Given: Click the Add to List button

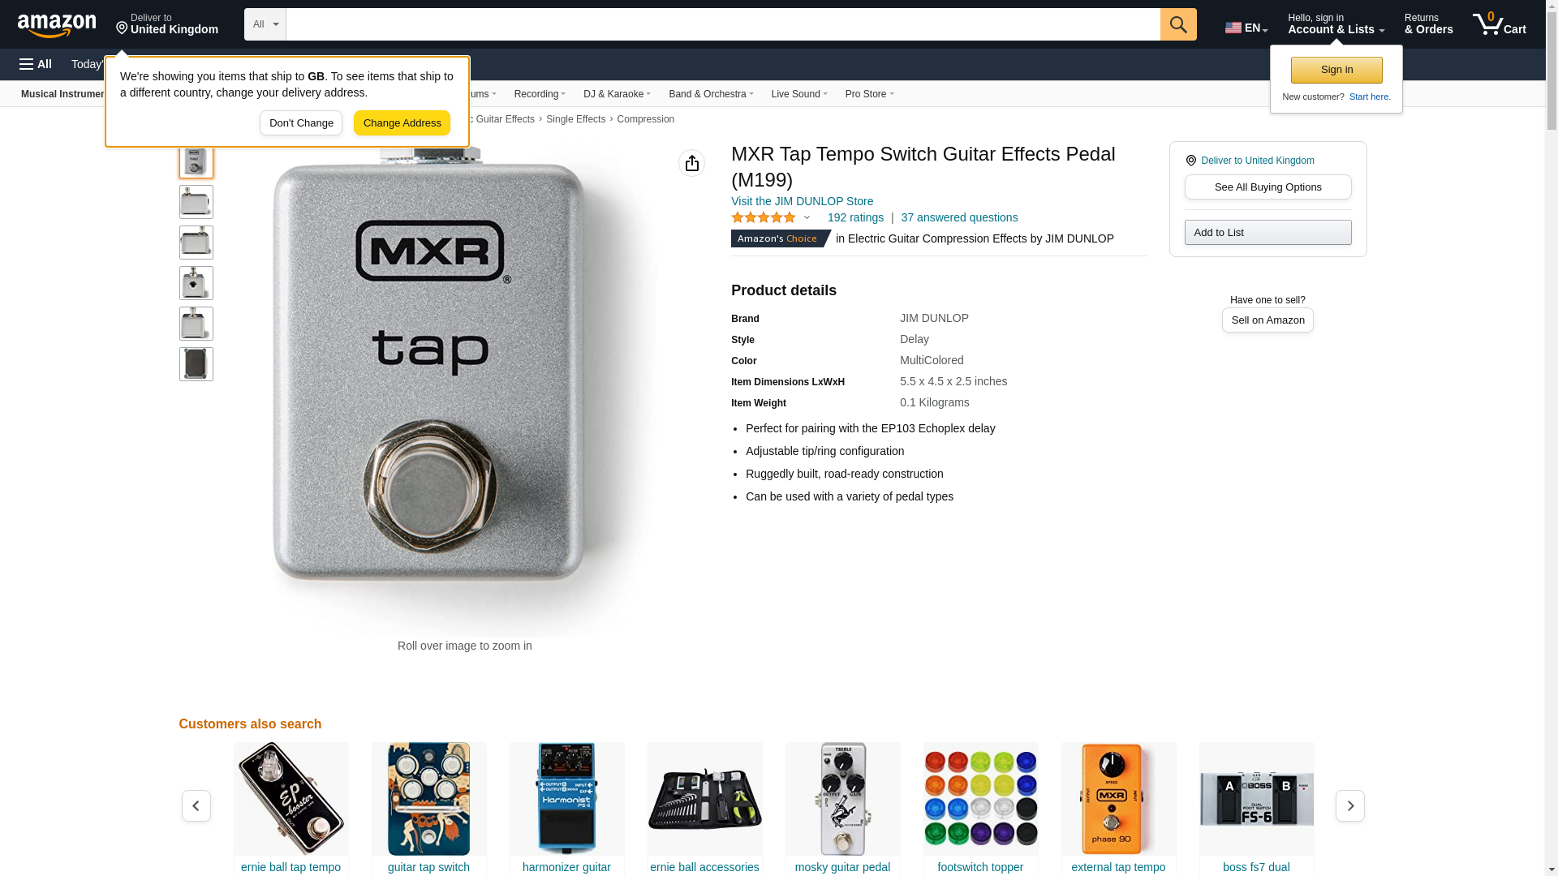Looking at the screenshot, I should tap(1267, 233).
